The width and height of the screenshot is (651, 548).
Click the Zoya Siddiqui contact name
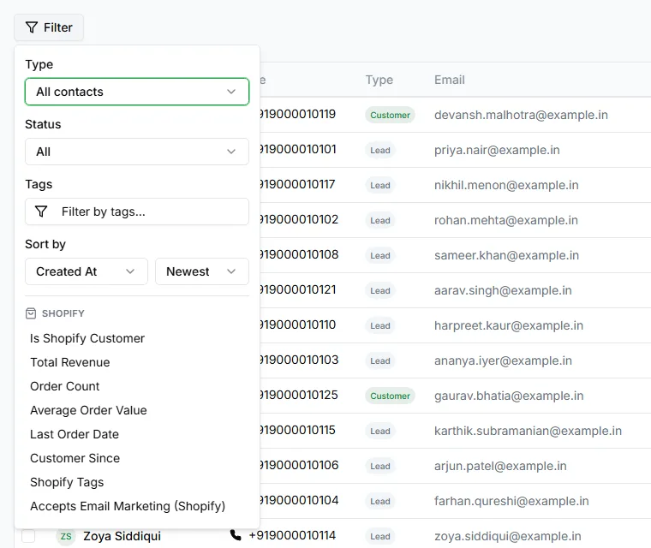click(122, 536)
